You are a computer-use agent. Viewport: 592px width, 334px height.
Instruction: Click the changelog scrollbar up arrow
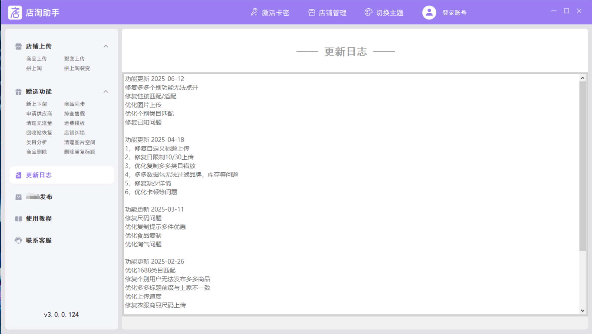point(582,78)
